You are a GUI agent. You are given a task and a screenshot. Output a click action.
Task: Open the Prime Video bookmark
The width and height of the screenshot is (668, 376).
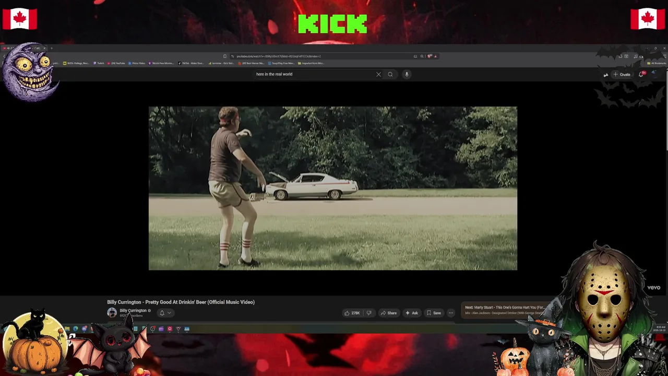(x=137, y=63)
